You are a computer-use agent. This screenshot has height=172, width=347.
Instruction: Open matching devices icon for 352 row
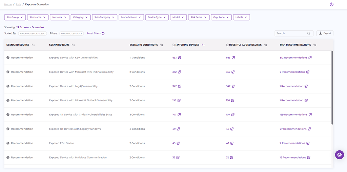click(x=180, y=72)
